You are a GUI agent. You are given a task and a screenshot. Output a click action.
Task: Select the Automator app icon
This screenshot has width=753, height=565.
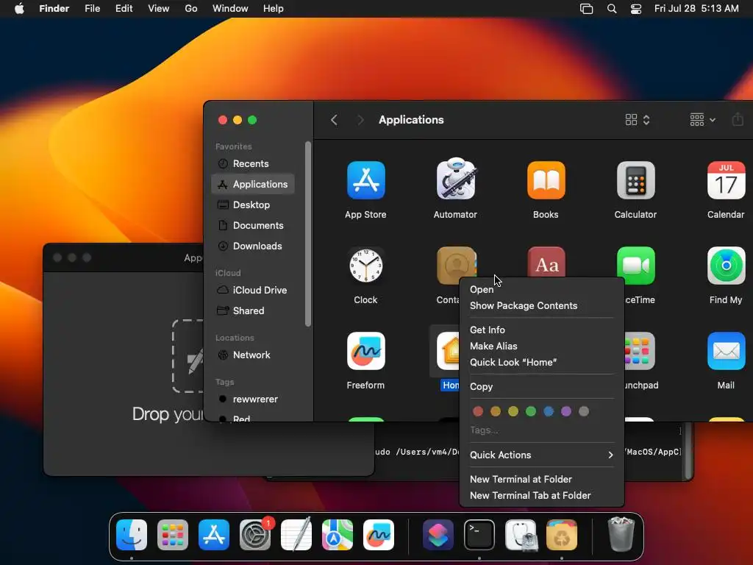click(456, 179)
